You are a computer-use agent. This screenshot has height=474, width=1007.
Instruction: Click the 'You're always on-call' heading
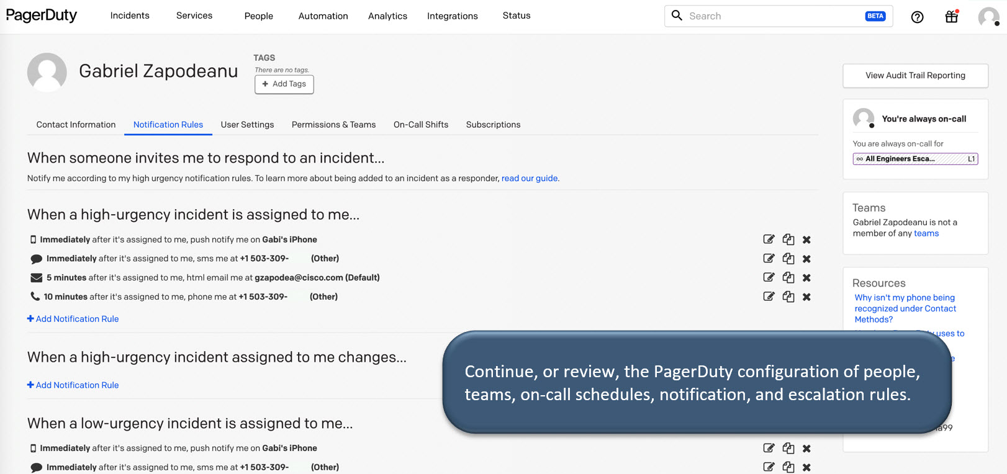coord(924,119)
